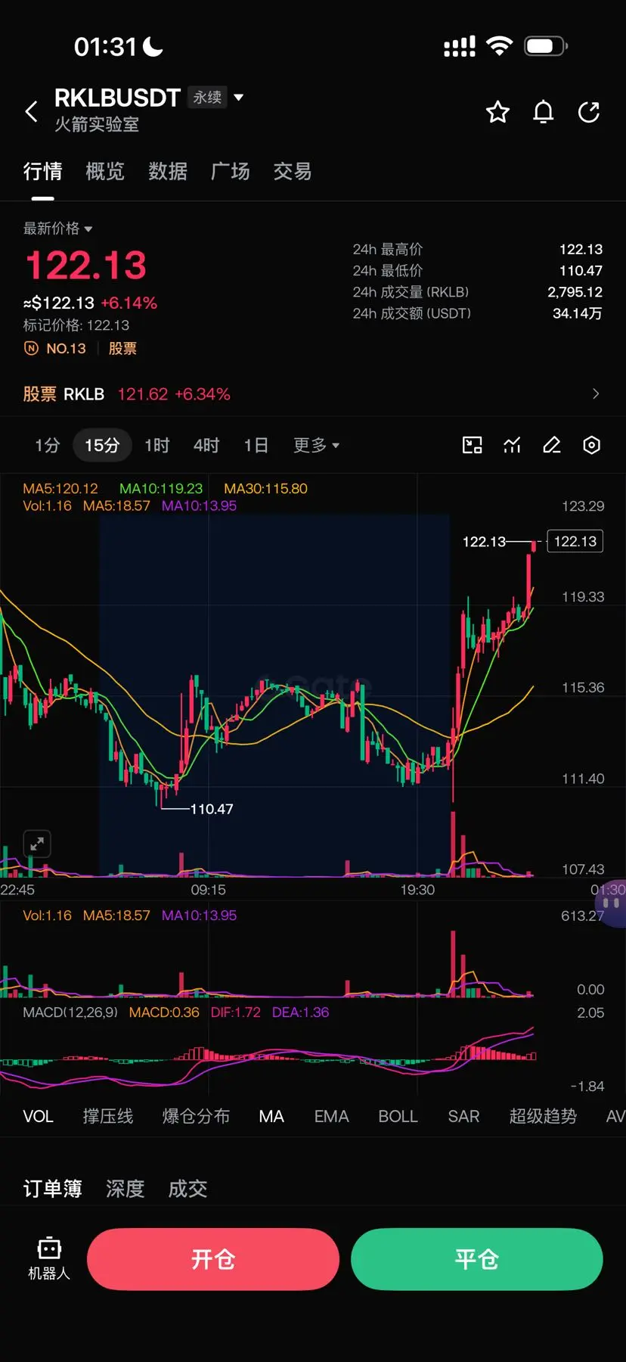The image size is (626, 1362).
Task: Tap the 19:30 time axis label
Action: click(417, 890)
